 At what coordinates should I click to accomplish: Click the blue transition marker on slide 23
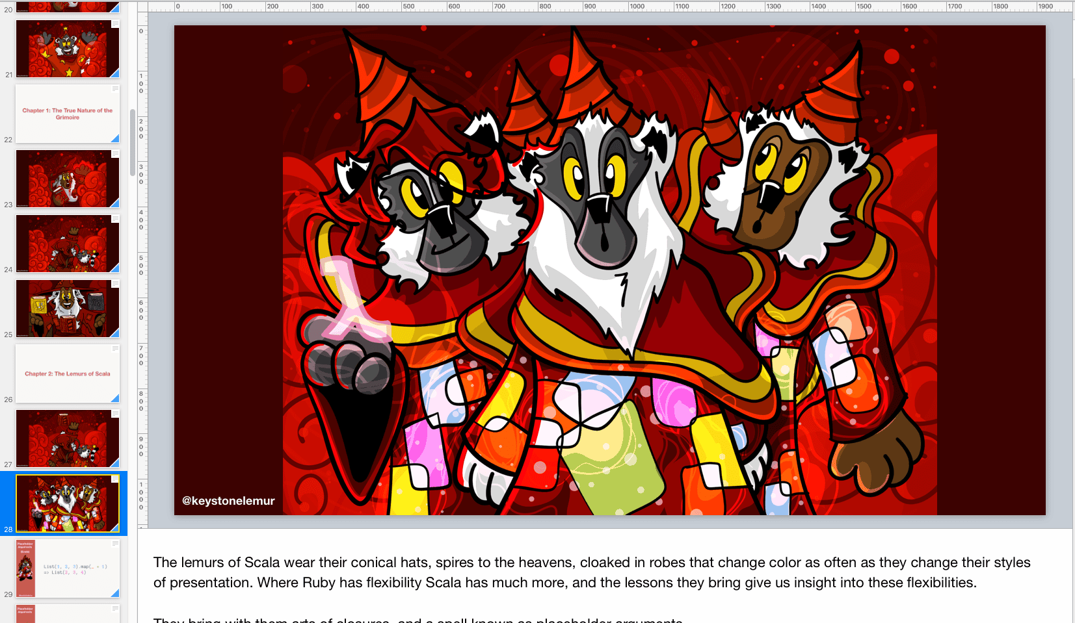pos(116,203)
